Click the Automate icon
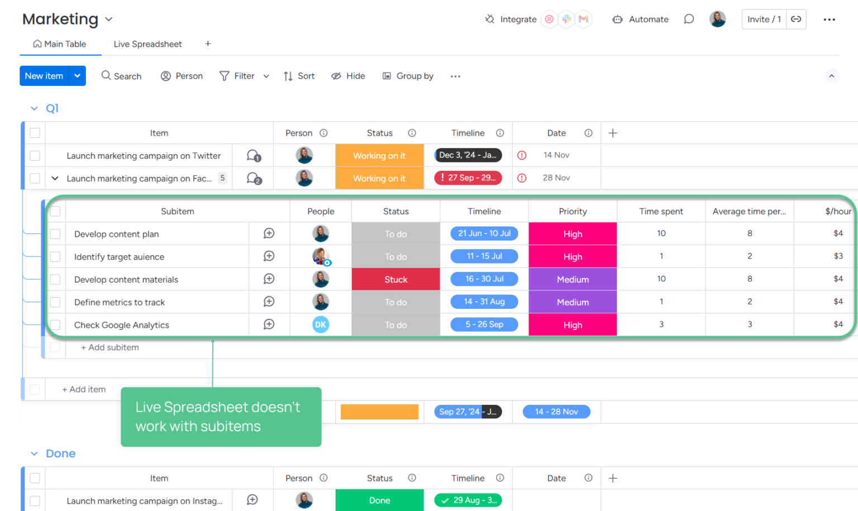 [x=617, y=19]
